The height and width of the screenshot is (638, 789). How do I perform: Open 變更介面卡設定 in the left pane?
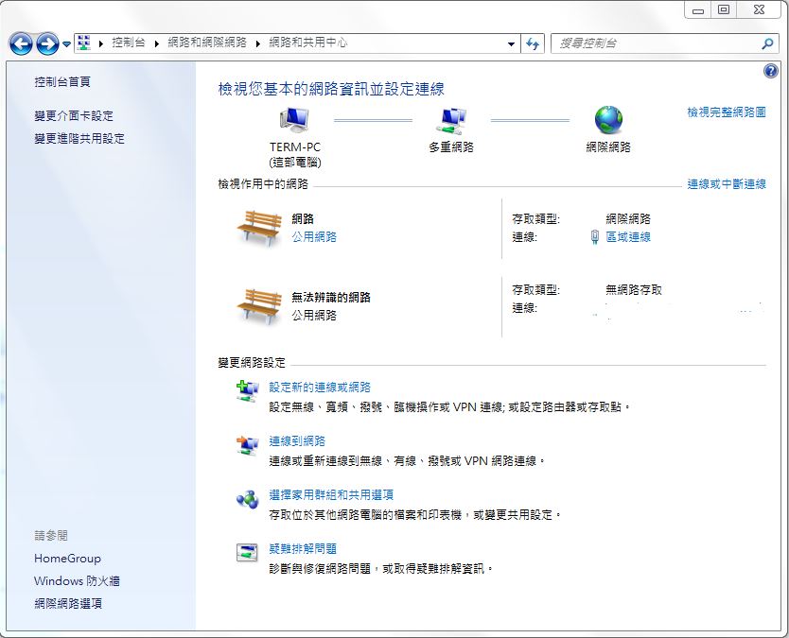coord(74,116)
